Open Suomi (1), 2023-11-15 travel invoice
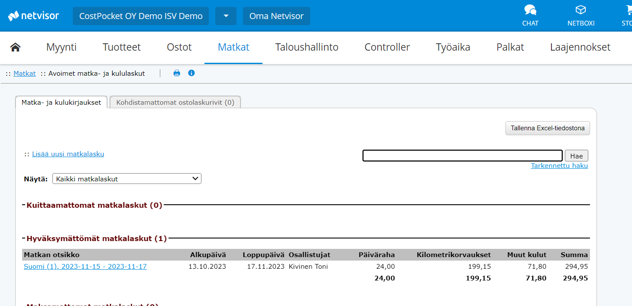The height and width of the screenshot is (306, 632). click(x=85, y=267)
